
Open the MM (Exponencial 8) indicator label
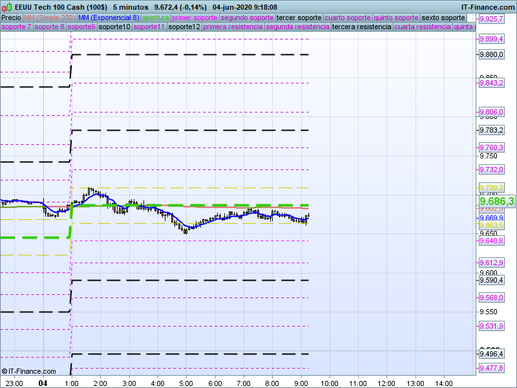point(104,17)
